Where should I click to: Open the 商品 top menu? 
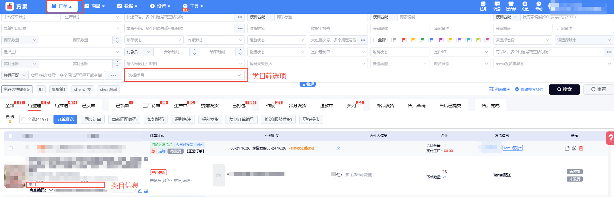pyautogui.click(x=95, y=6)
